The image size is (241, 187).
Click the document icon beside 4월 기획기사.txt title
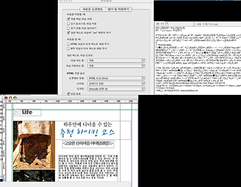(x=190, y=24)
